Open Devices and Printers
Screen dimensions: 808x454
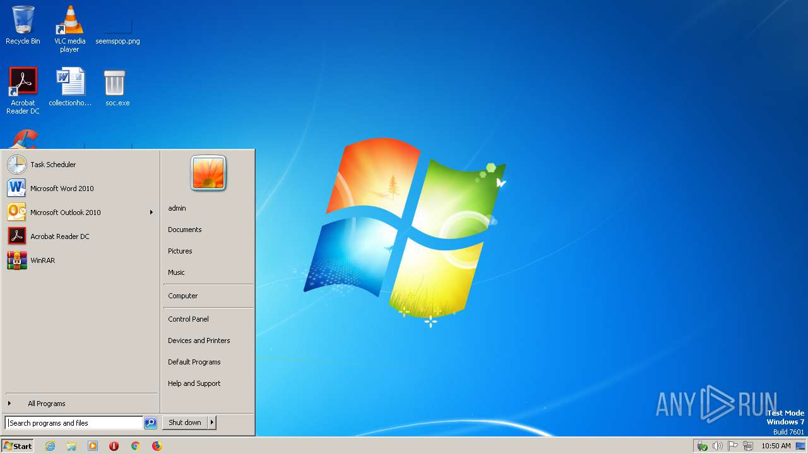point(208,340)
